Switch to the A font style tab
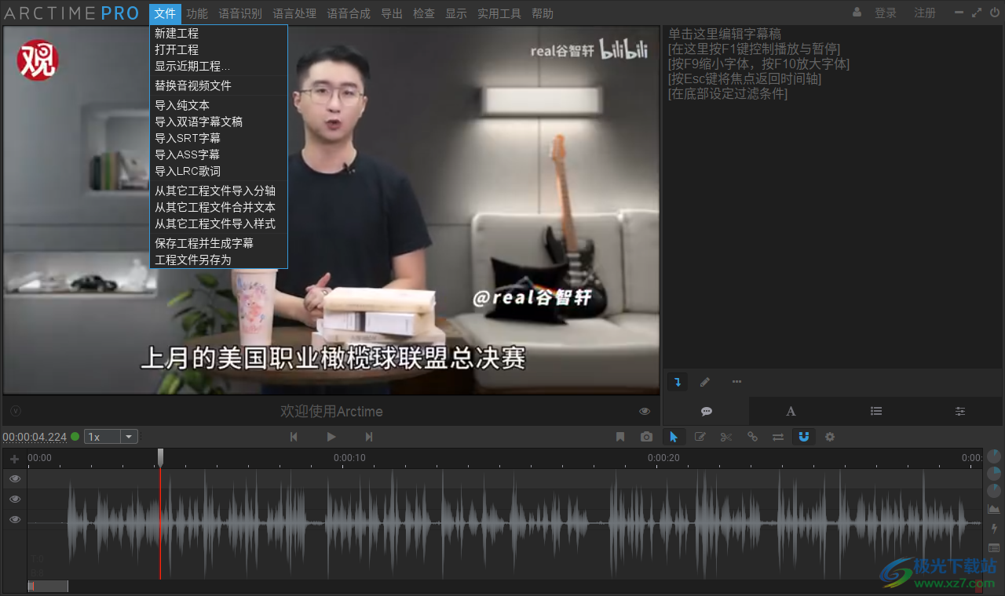The height and width of the screenshot is (596, 1005). tap(791, 411)
